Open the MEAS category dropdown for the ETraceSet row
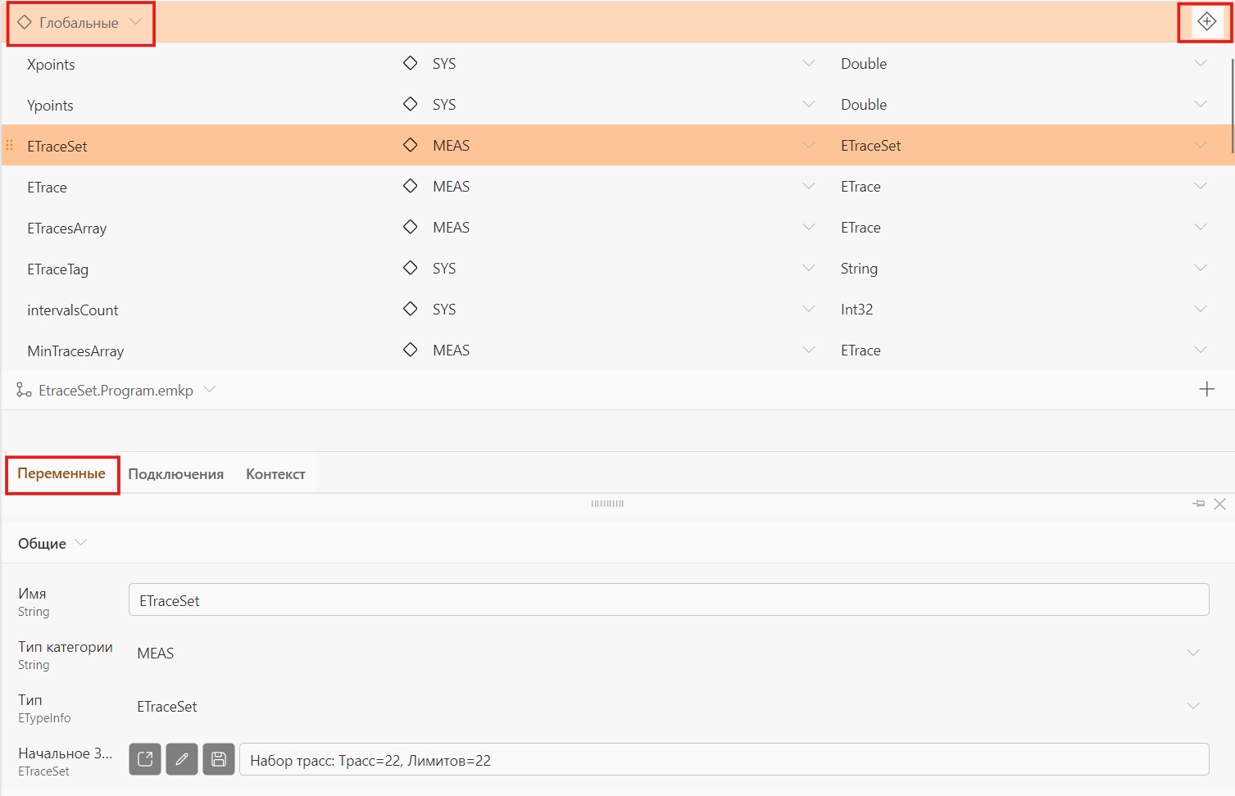 click(809, 145)
